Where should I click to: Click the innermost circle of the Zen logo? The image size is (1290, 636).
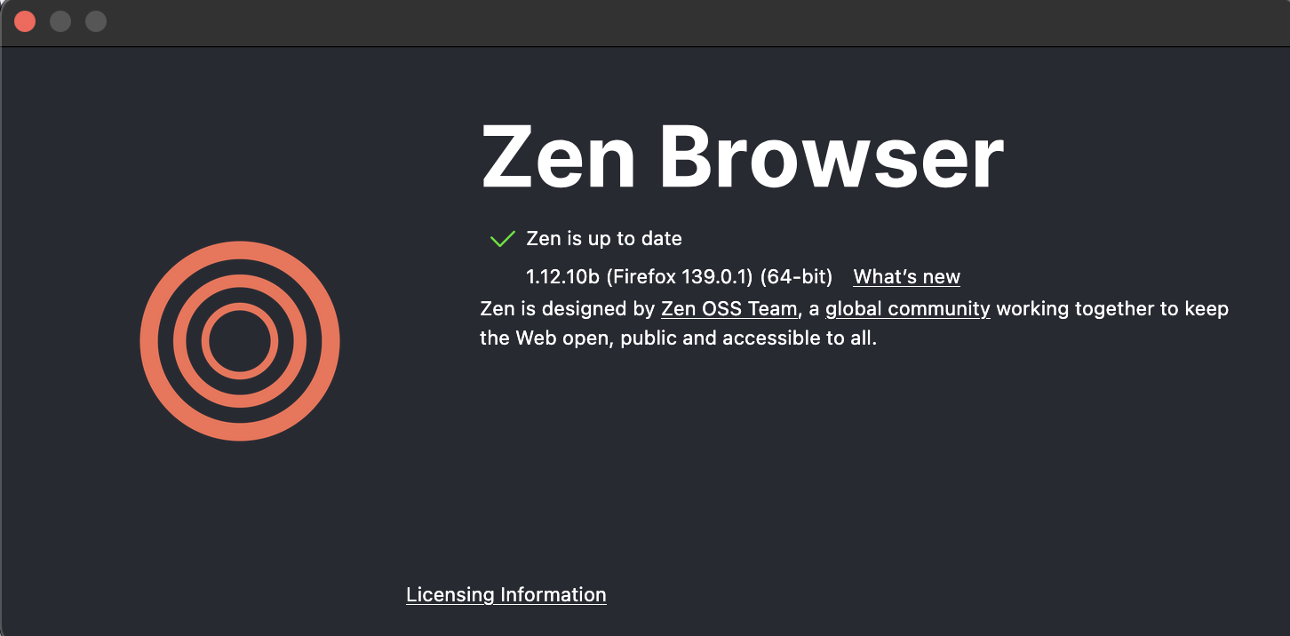click(240, 341)
